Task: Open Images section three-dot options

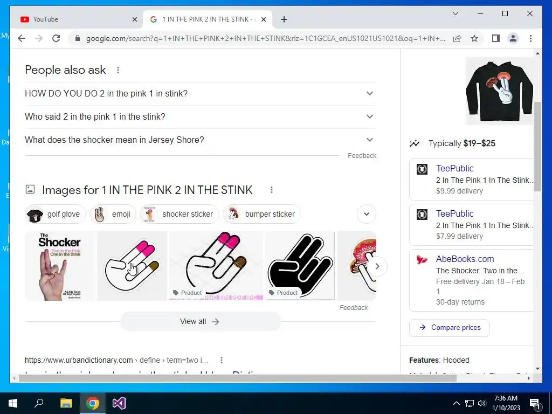Action: click(272, 190)
